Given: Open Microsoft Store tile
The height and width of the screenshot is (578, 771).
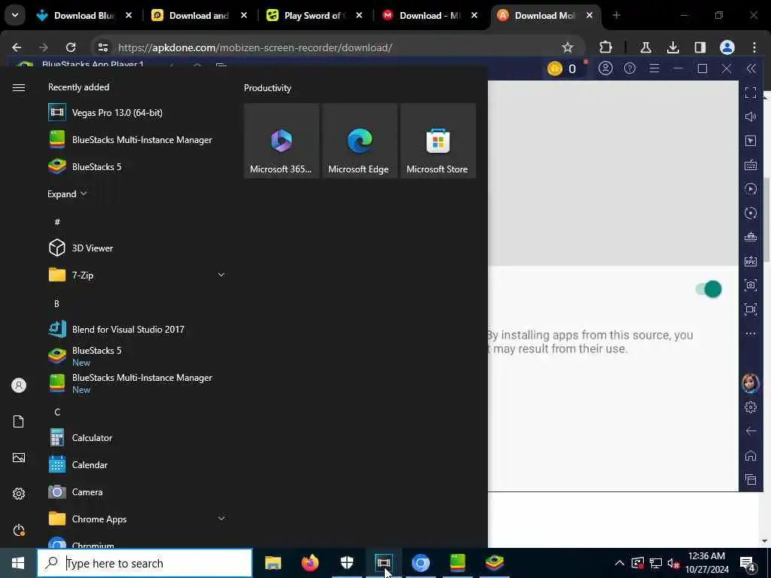Looking at the screenshot, I should (x=437, y=141).
